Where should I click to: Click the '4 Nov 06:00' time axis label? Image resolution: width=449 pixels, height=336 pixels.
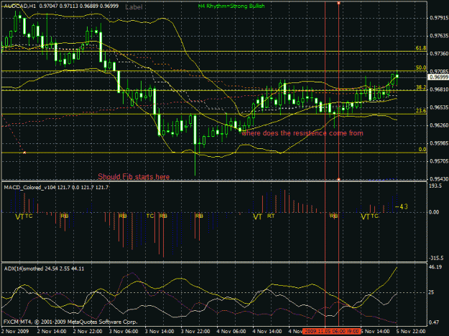tap(231, 331)
